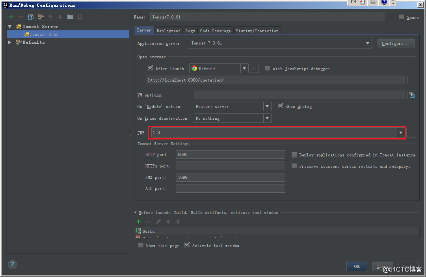Check Show this page checkbox
This screenshot has width=426, height=277.
(x=141, y=245)
